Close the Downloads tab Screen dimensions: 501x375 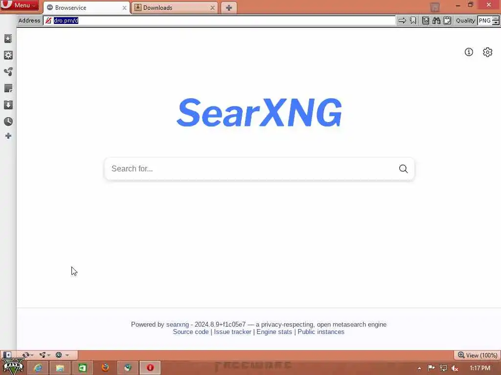[x=212, y=8]
